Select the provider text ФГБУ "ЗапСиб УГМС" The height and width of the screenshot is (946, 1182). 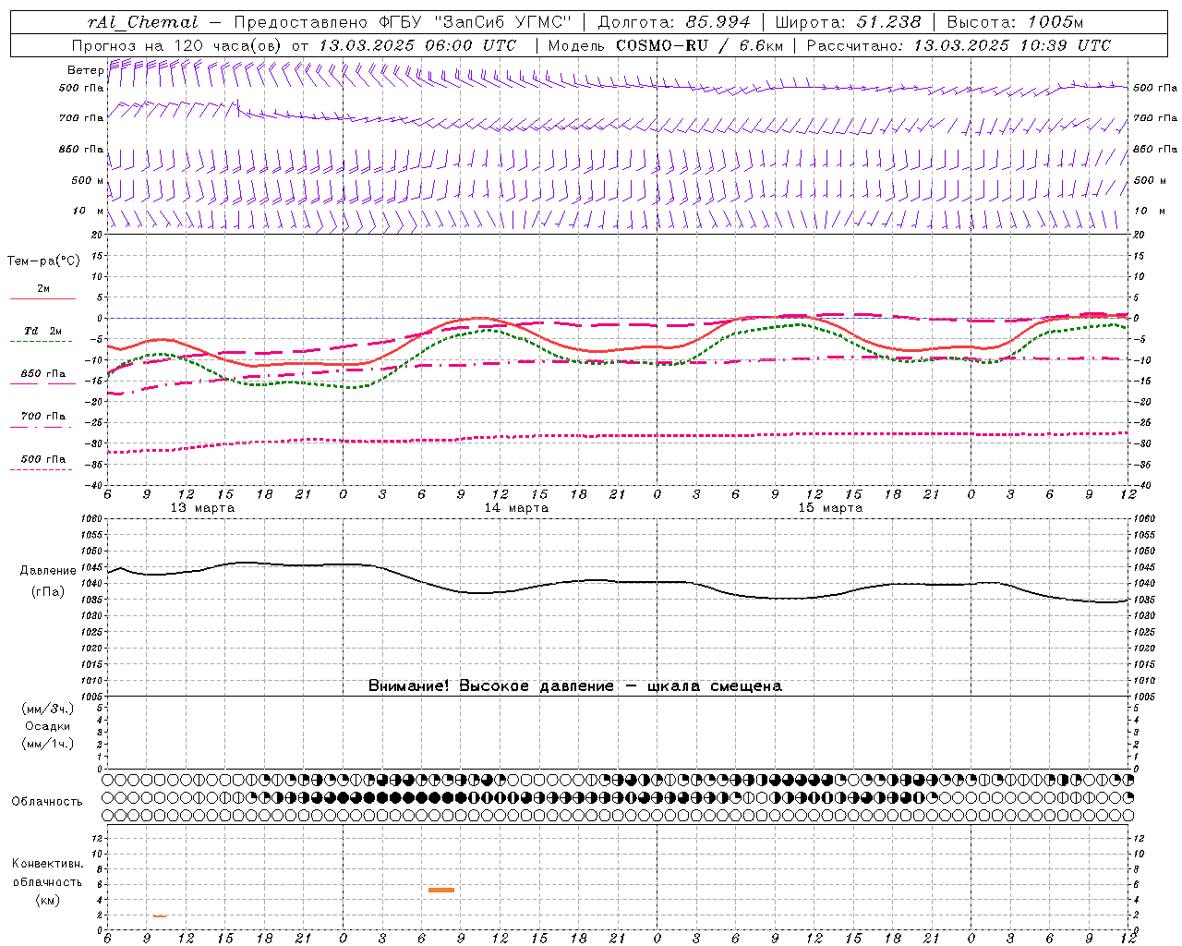click(476, 22)
